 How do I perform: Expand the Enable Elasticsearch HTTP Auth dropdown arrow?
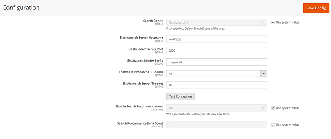click(263, 74)
